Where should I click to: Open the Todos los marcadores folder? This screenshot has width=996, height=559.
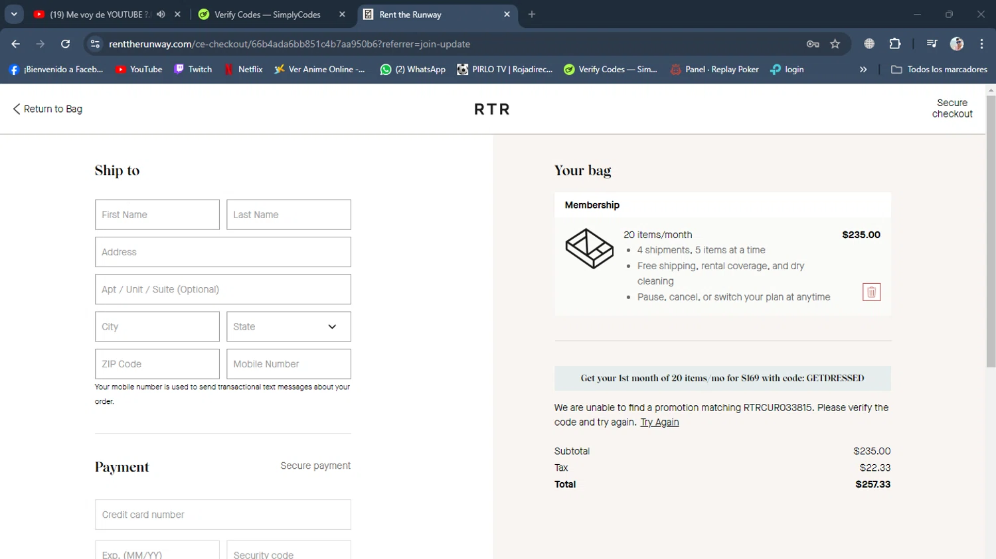pos(939,69)
